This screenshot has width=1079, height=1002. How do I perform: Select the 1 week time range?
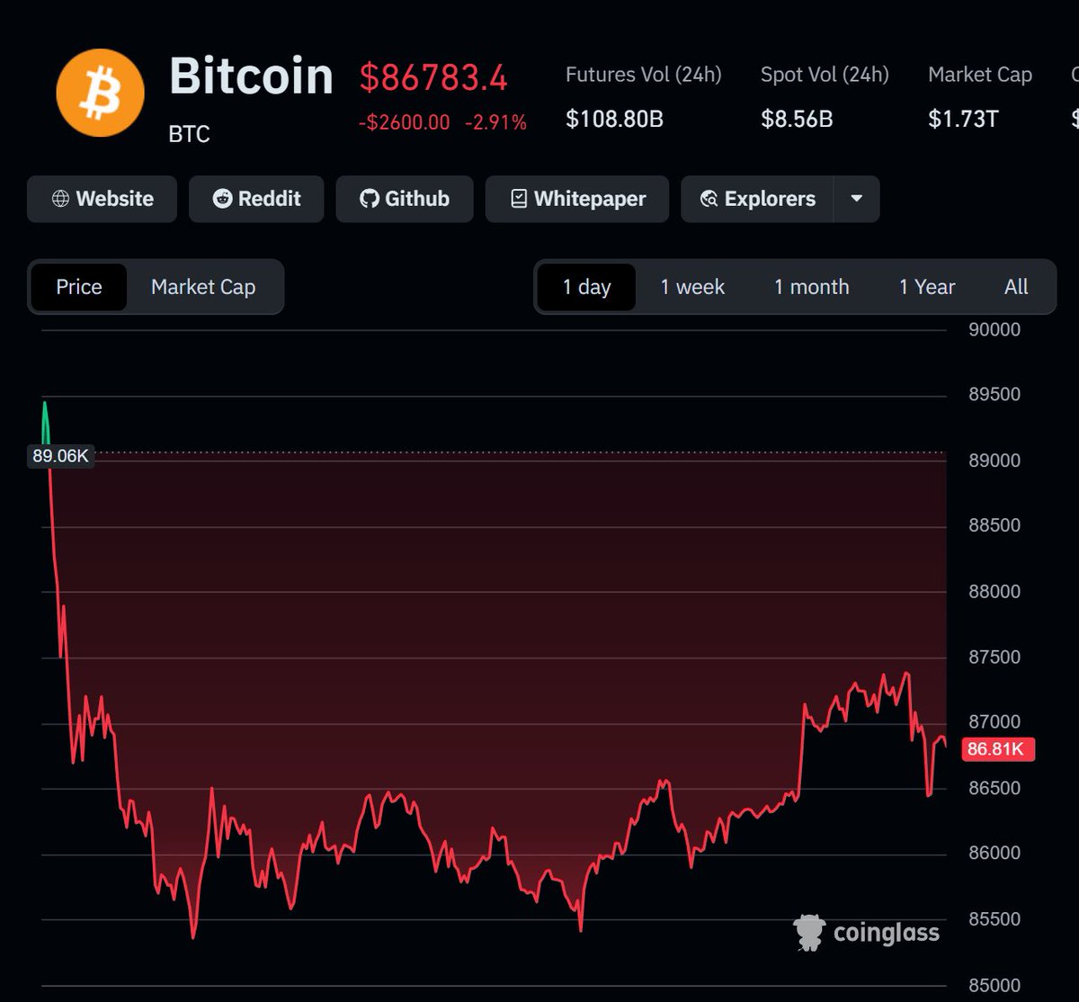click(x=692, y=287)
